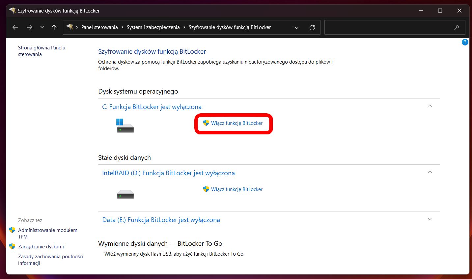This screenshot has width=472, height=279.
Task: Close the BitLocker window
Action: (459, 11)
